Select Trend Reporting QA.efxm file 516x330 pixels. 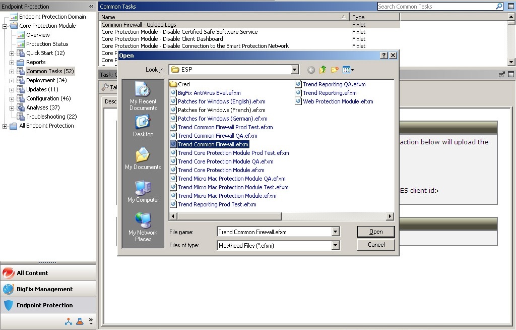point(331,84)
